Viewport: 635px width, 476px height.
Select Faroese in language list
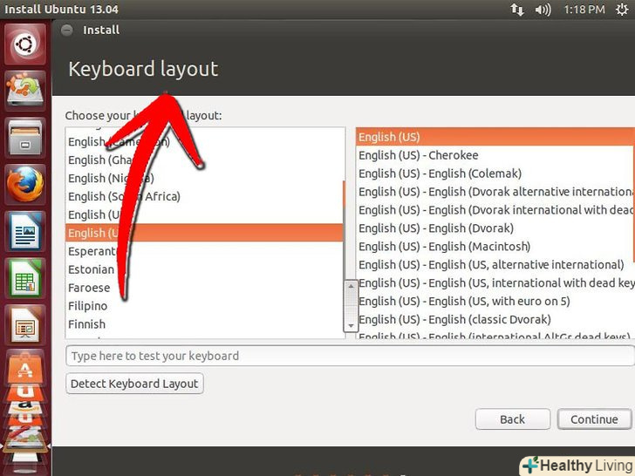[204, 288]
